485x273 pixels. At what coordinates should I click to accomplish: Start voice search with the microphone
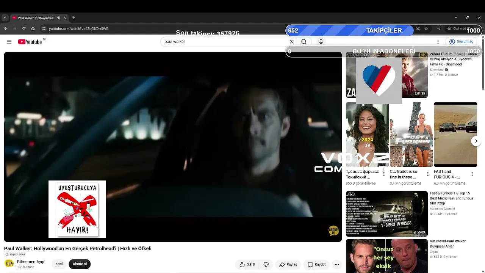[x=321, y=42]
